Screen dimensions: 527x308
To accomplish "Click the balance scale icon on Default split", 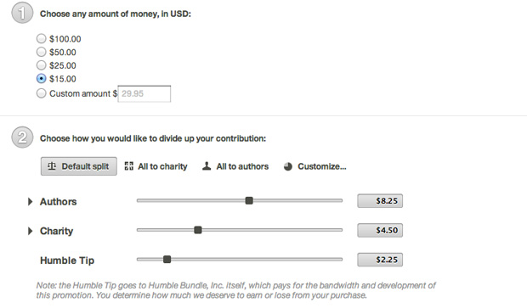I will tap(52, 166).
